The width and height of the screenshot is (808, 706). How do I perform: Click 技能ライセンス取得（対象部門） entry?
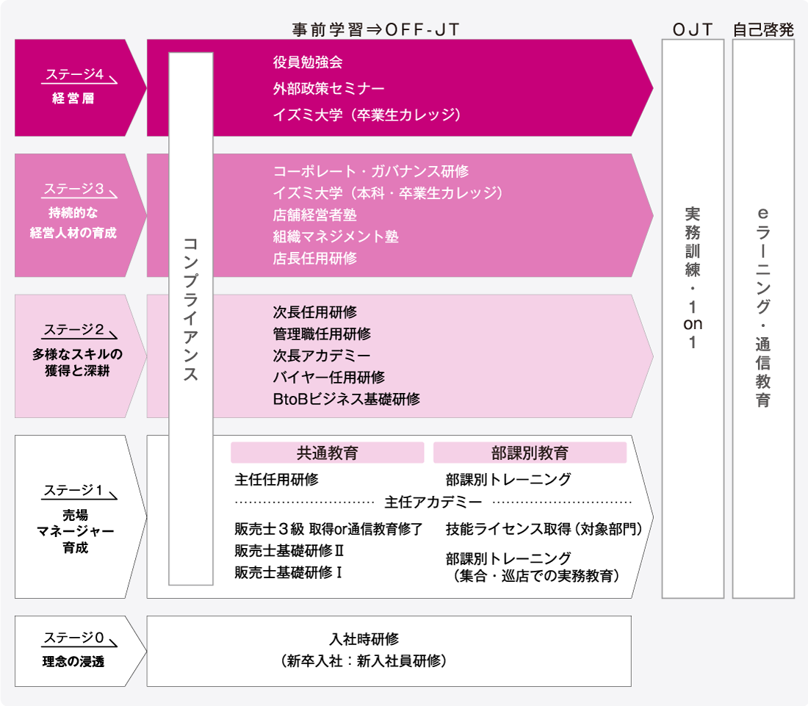pos(538,529)
